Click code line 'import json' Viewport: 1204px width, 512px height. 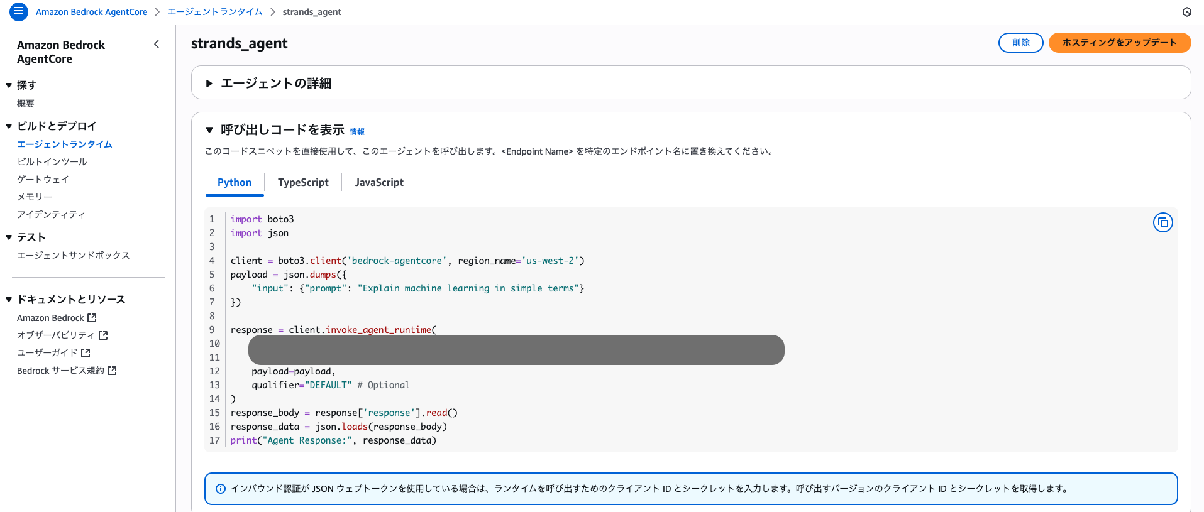pos(260,233)
